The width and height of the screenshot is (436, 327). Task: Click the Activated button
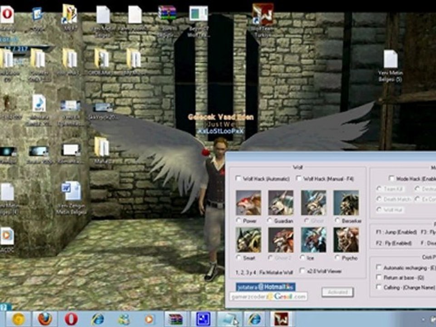click(337, 292)
